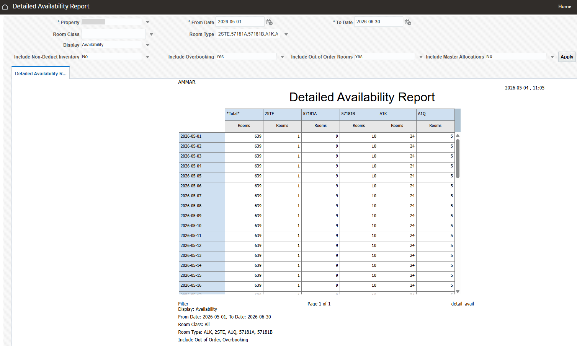Image resolution: width=577 pixels, height=346 pixels.
Task: Select the A1K column header
Action: pyautogui.click(x=397, y=114)
